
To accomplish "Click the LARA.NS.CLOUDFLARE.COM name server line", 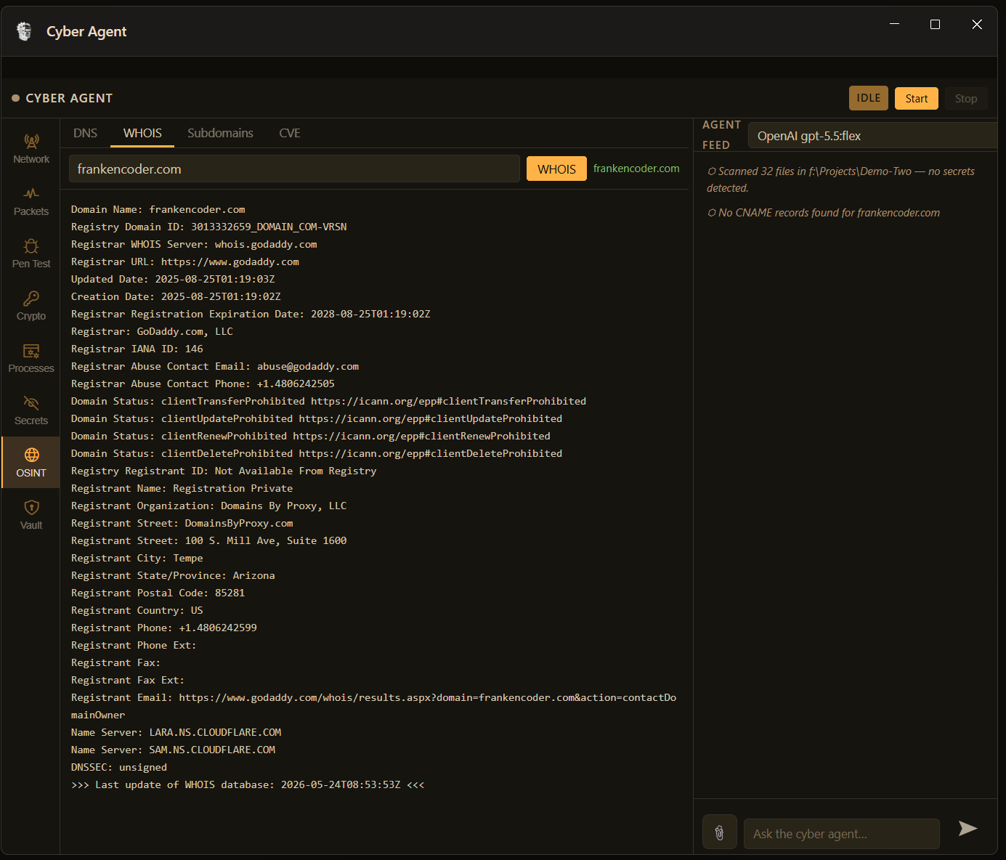I will tap(177, 732).
